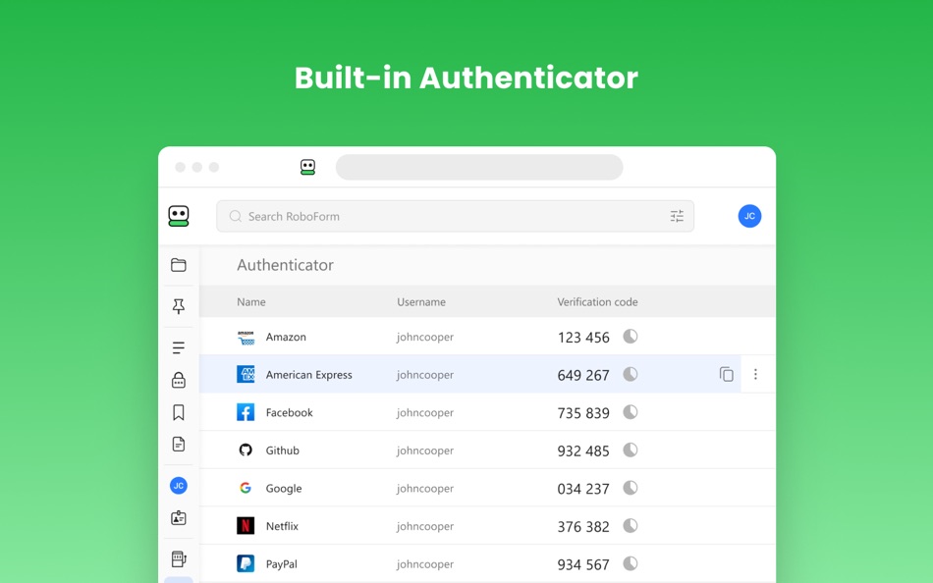Click the Netflix N logo
933x583 pixels.
(246, 526)
